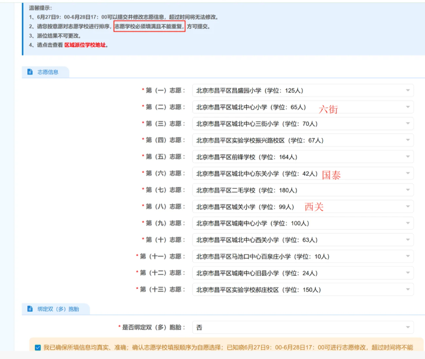
Task: Select the 志愿信息 section tab
Action: (x=45, y=72)
